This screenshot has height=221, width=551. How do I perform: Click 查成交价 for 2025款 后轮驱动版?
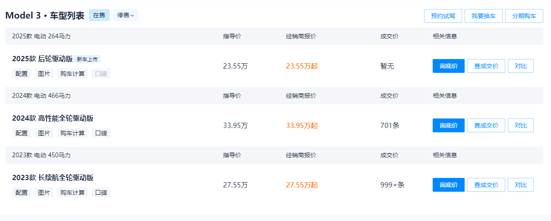pos(486,66)
